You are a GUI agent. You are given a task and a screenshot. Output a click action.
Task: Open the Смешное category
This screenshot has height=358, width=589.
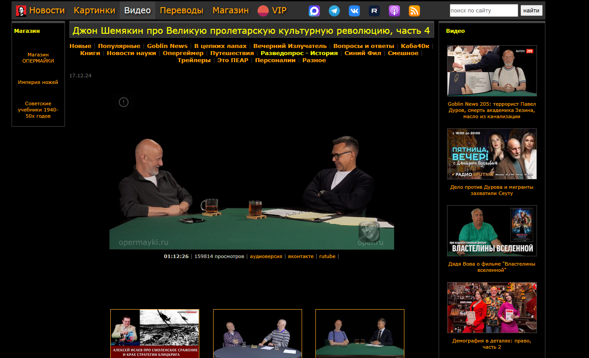click(x=403, y=53)
